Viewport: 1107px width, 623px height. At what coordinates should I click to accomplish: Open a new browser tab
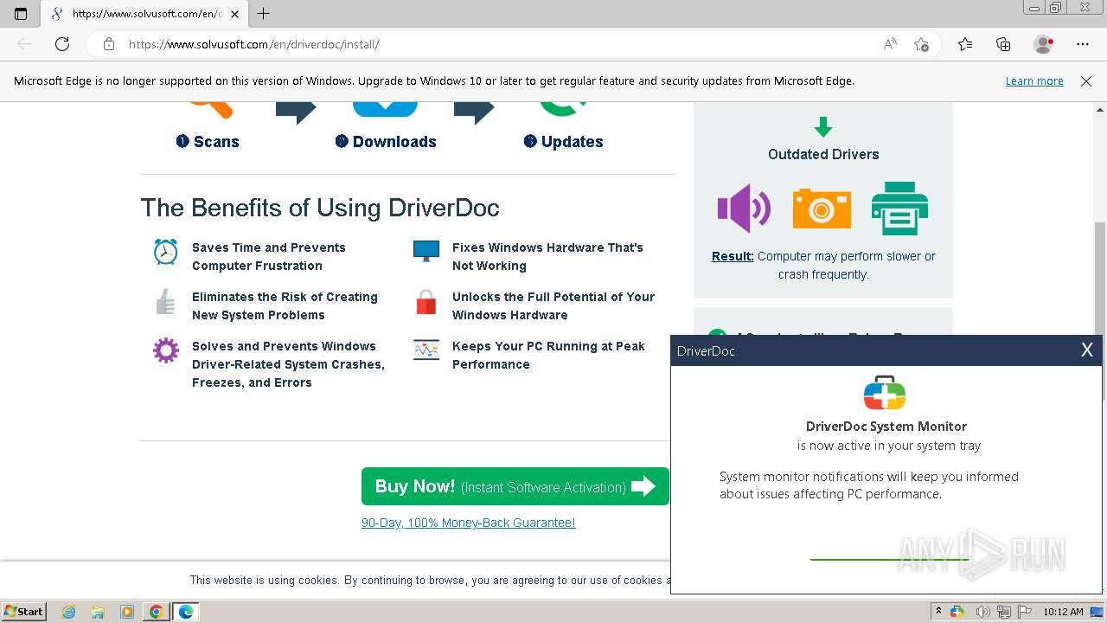tap(264, 14)
